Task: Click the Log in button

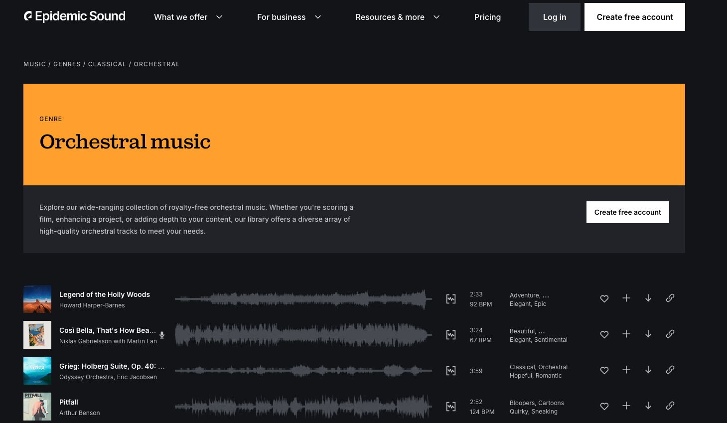Action: pyautogui.click(x=555, y=17)
